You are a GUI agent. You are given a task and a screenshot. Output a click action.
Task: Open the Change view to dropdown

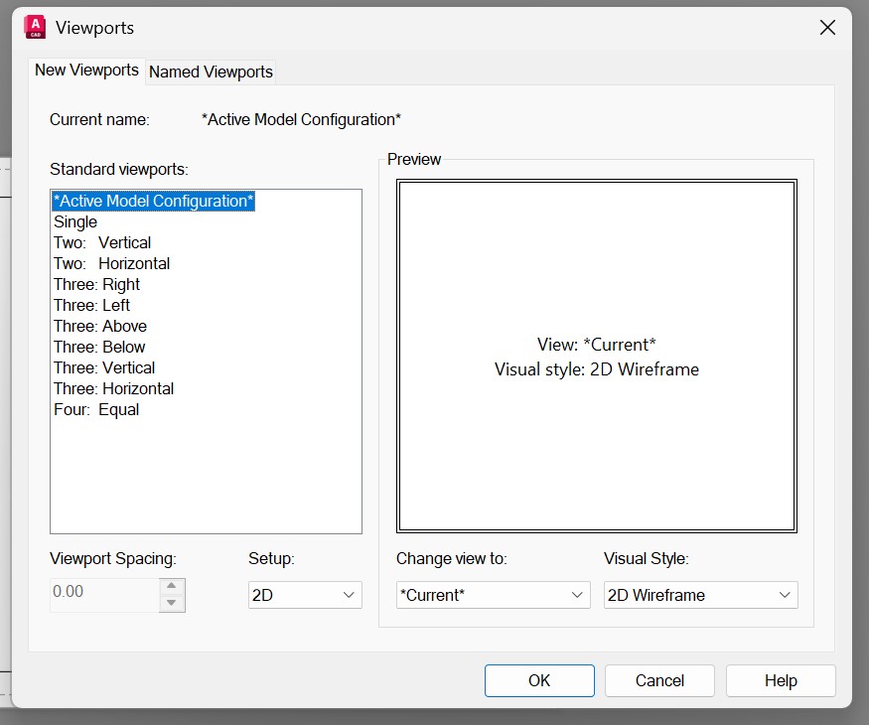(x=493, y=595)
